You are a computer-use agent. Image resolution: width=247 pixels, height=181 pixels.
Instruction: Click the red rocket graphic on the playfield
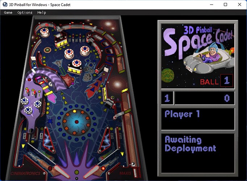tap(95, 86)
